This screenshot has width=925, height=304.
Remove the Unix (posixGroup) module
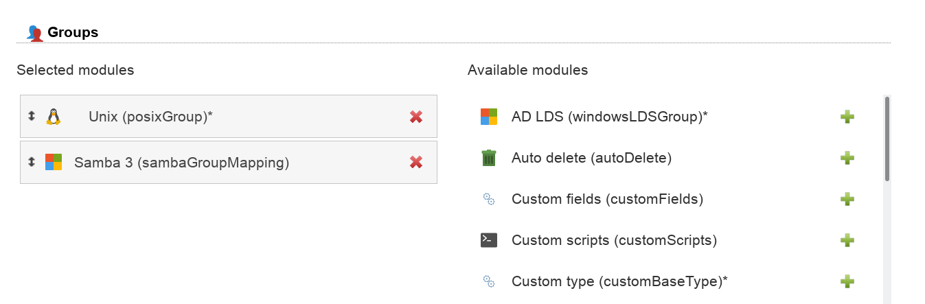pyautogui.click(x=415, y=117)
